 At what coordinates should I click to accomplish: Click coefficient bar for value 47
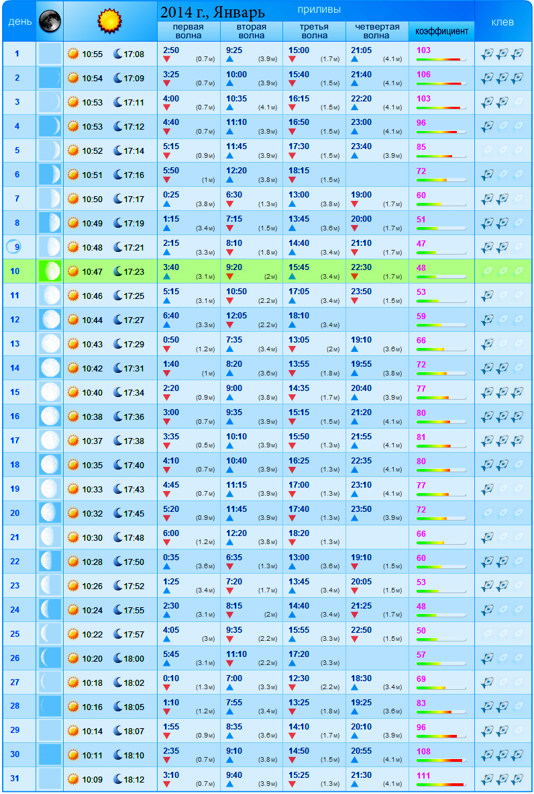tap(441, 253)
